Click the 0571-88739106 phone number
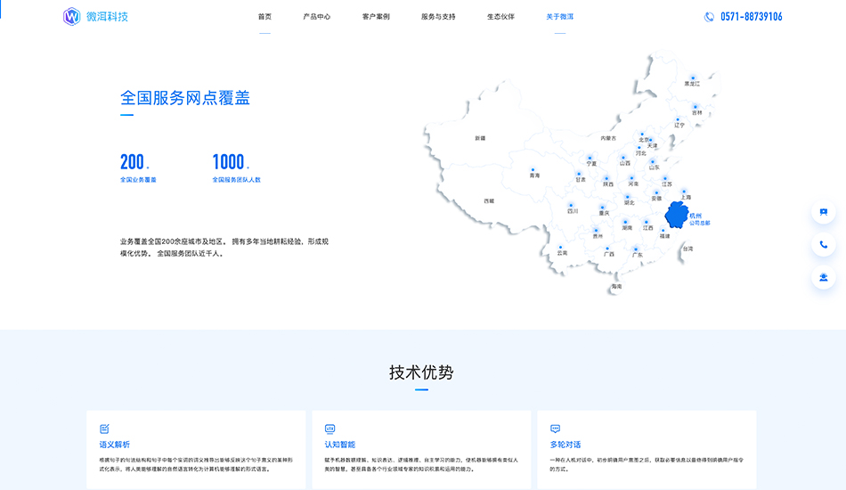Screen dimensions: 846x490 click(x=752, y=16)
